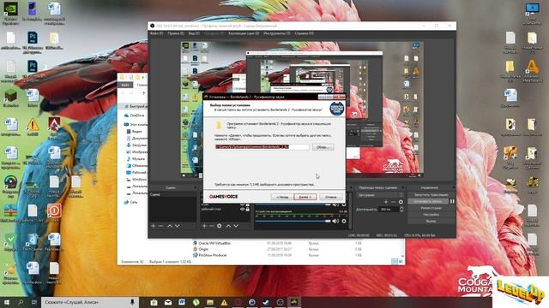Screen dimensions: 549x308
Task: Move source down in OBS Sources panel
Action: tap(236, 226)
